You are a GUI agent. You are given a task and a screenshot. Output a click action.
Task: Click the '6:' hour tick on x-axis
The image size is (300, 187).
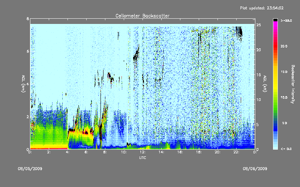coord(86,152)
